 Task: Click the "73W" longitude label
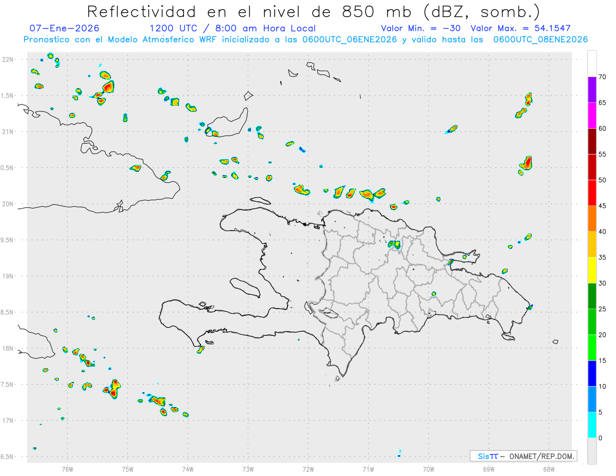[x=248, y=469]
